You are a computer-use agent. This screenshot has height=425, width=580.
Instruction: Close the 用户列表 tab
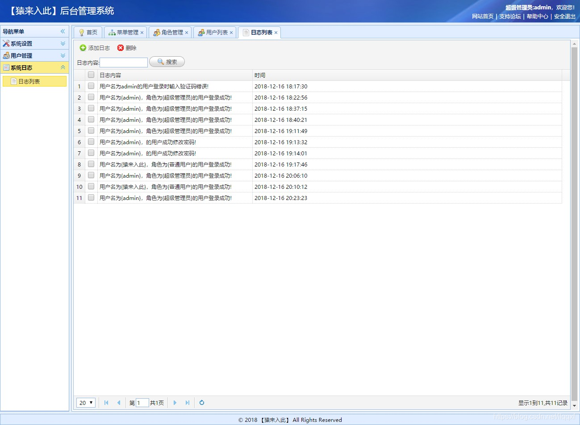[231, 33]
